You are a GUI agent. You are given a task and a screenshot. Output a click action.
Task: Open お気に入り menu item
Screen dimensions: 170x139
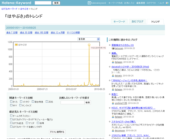(x=129, y=3)
